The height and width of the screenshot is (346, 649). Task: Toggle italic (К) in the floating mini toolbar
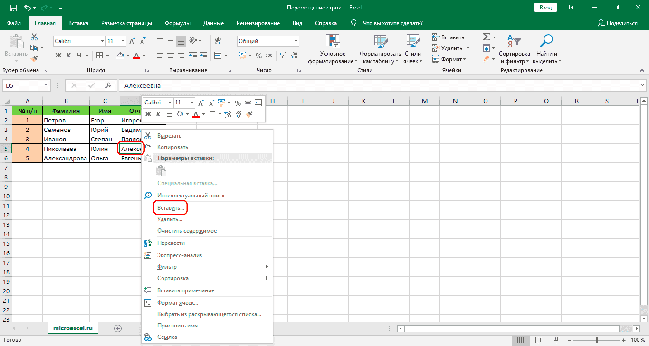coord(158,114)
